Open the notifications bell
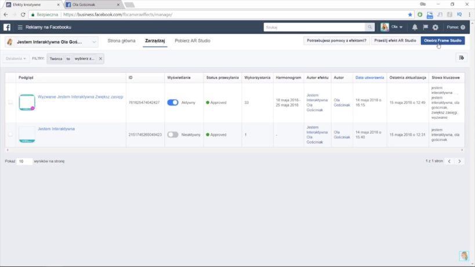This screenshot has height=267, width=475. coord(415,27)
